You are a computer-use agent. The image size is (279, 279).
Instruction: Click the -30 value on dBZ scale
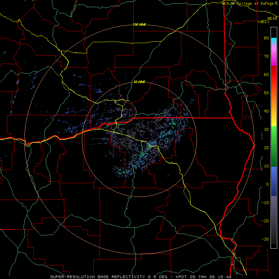coord(265,239)
